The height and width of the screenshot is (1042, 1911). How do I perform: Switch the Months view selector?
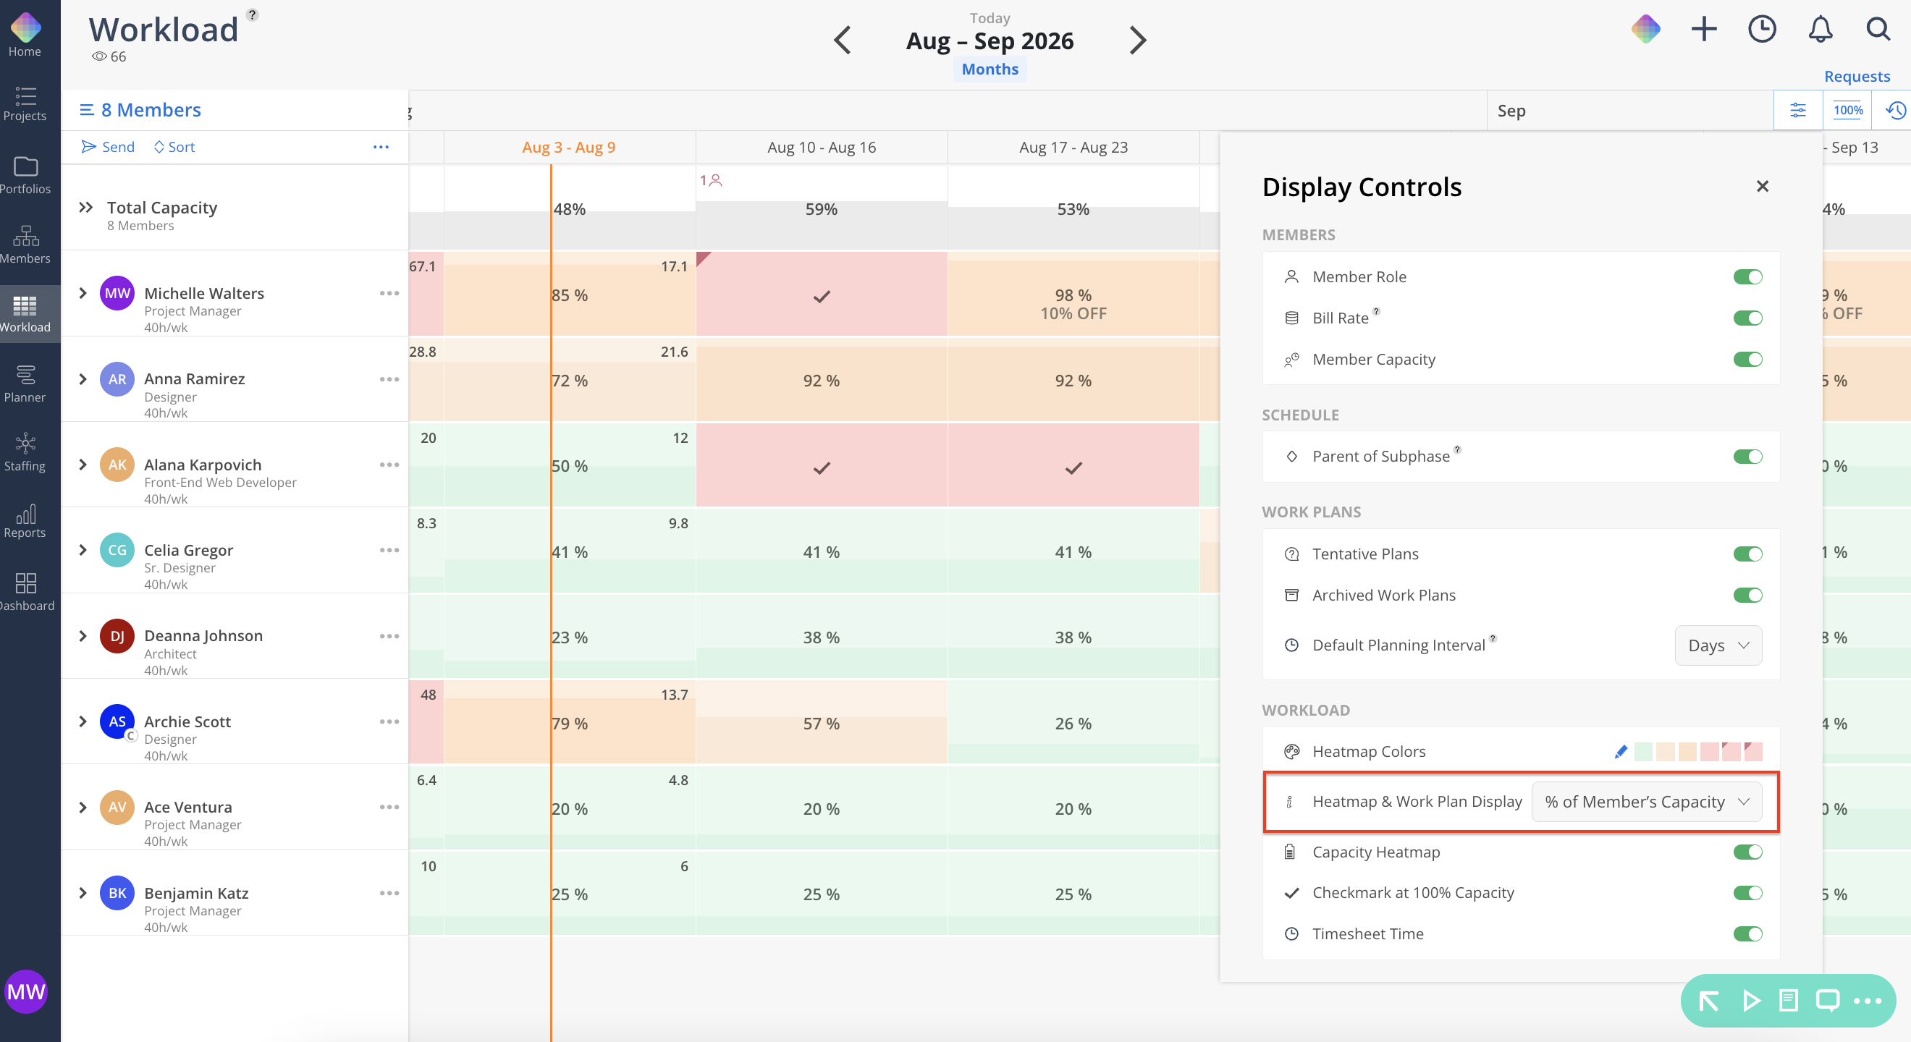point(990,69)
